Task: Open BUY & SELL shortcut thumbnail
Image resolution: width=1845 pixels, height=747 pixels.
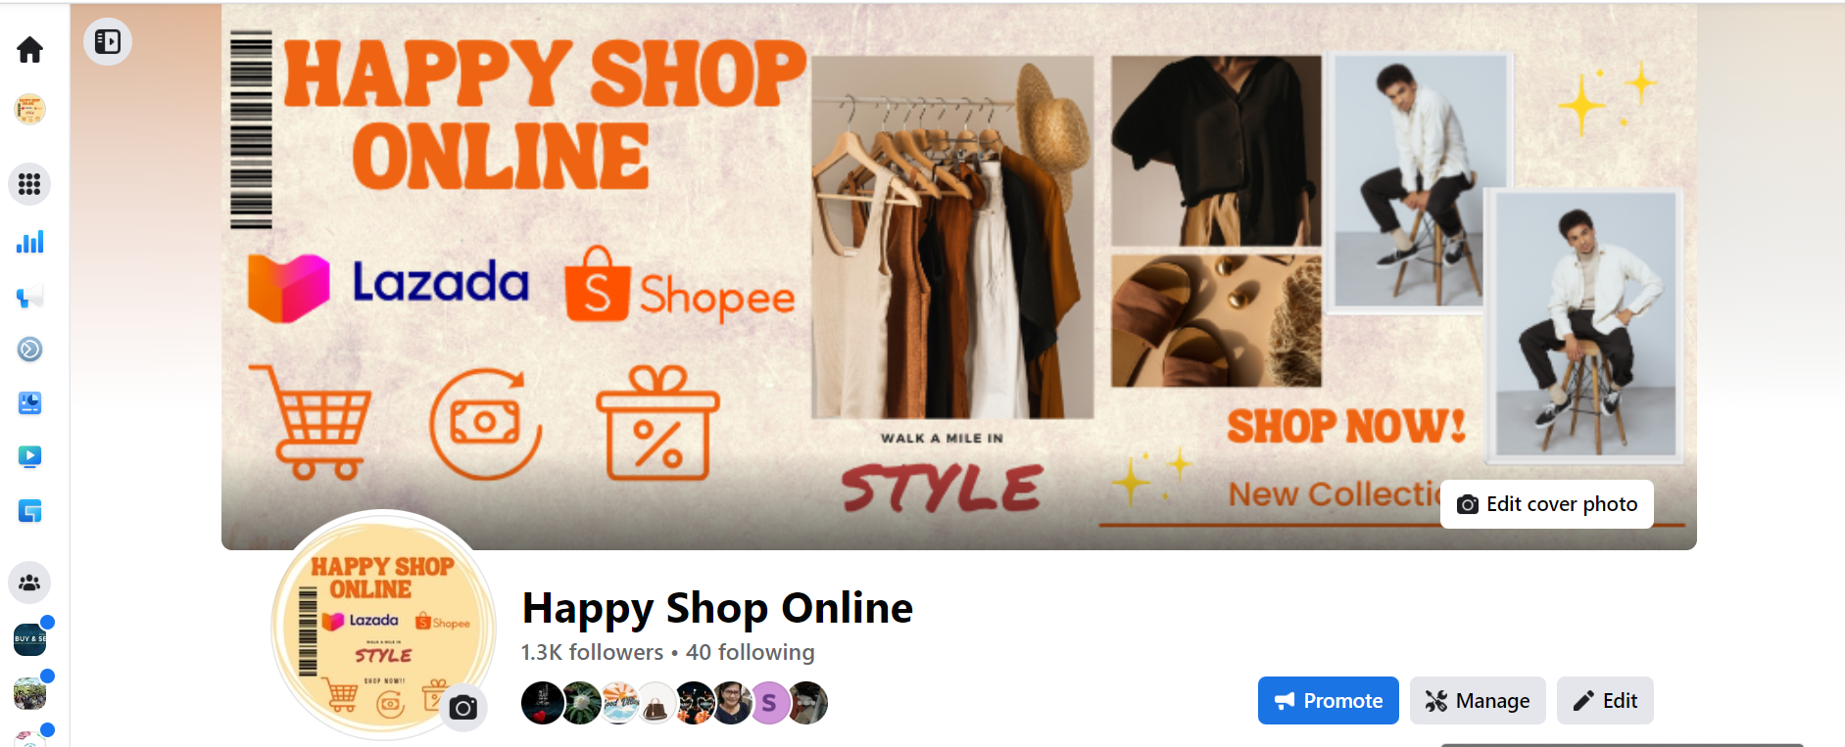Action: pos(29,639)
